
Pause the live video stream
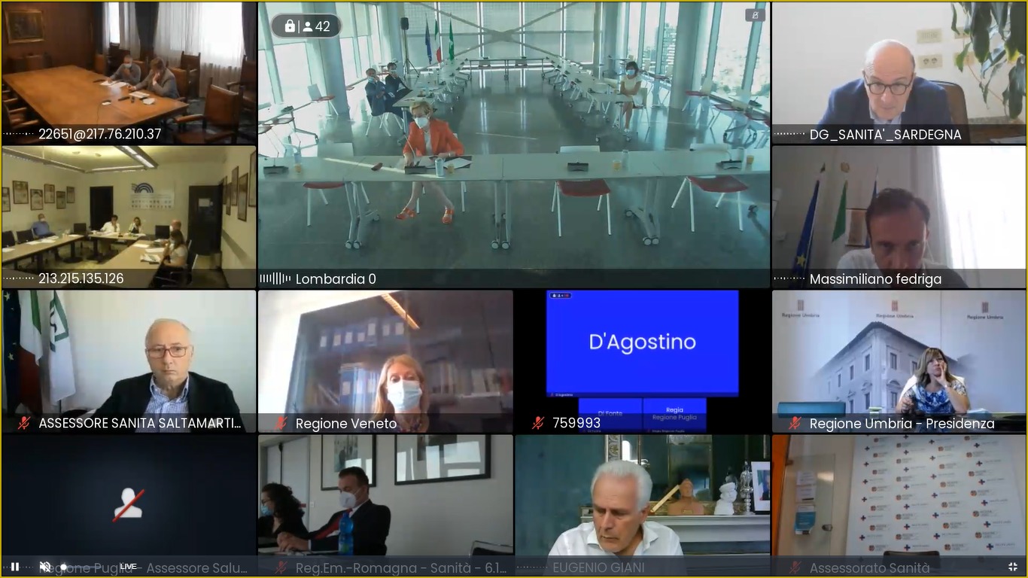pyautogui.click(x=14, y=566)
